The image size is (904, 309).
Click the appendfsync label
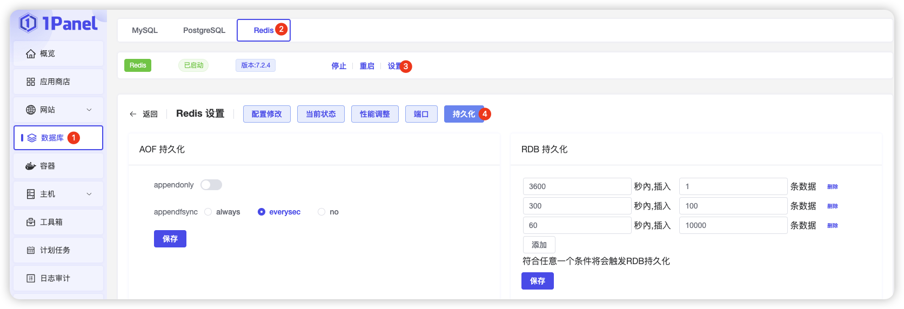tap(176, 212)
